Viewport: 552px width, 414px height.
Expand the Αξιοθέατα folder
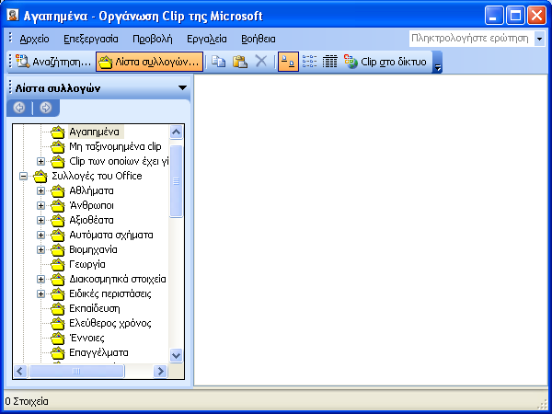click(x=40, y=221)
